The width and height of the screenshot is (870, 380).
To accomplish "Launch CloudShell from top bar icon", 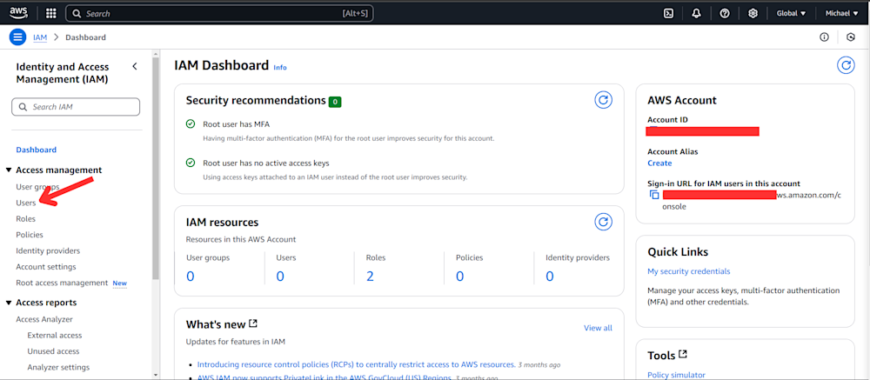I will click(x=668, y=13).
